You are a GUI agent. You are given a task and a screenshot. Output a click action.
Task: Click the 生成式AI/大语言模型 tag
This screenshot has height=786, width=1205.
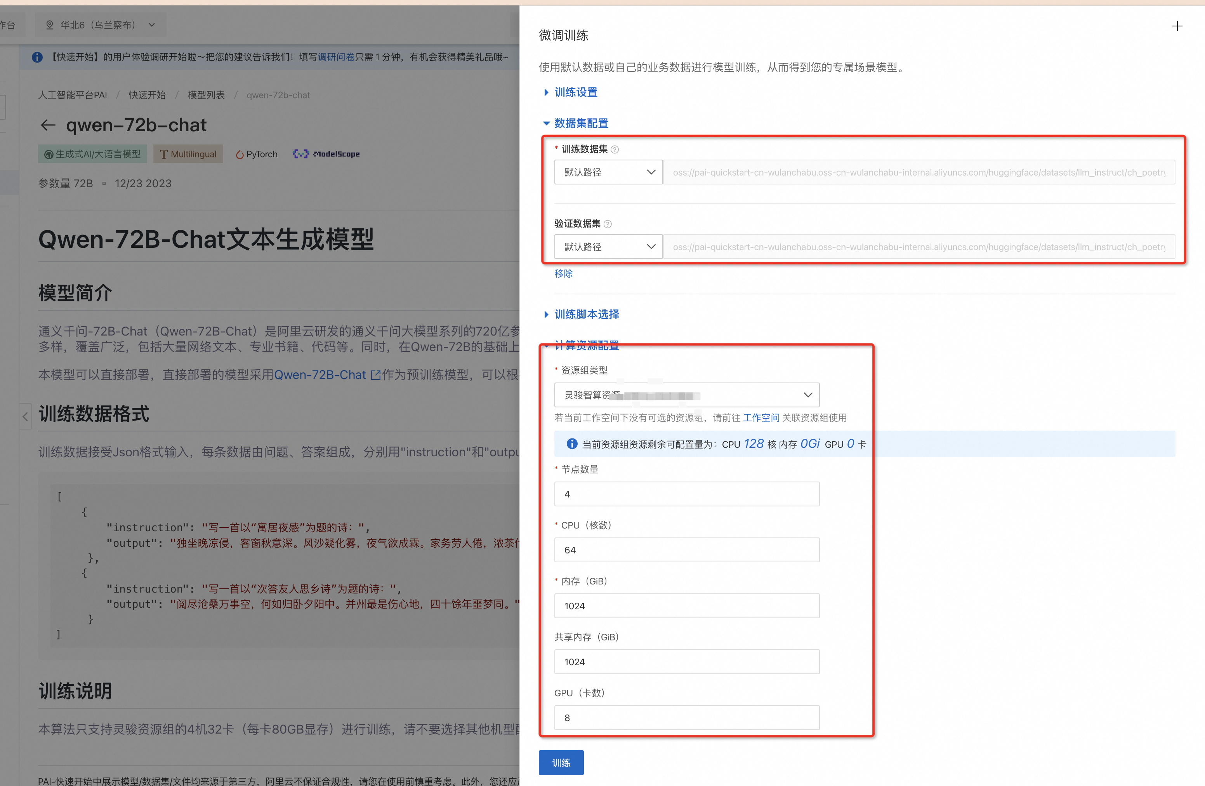[92, 154]
